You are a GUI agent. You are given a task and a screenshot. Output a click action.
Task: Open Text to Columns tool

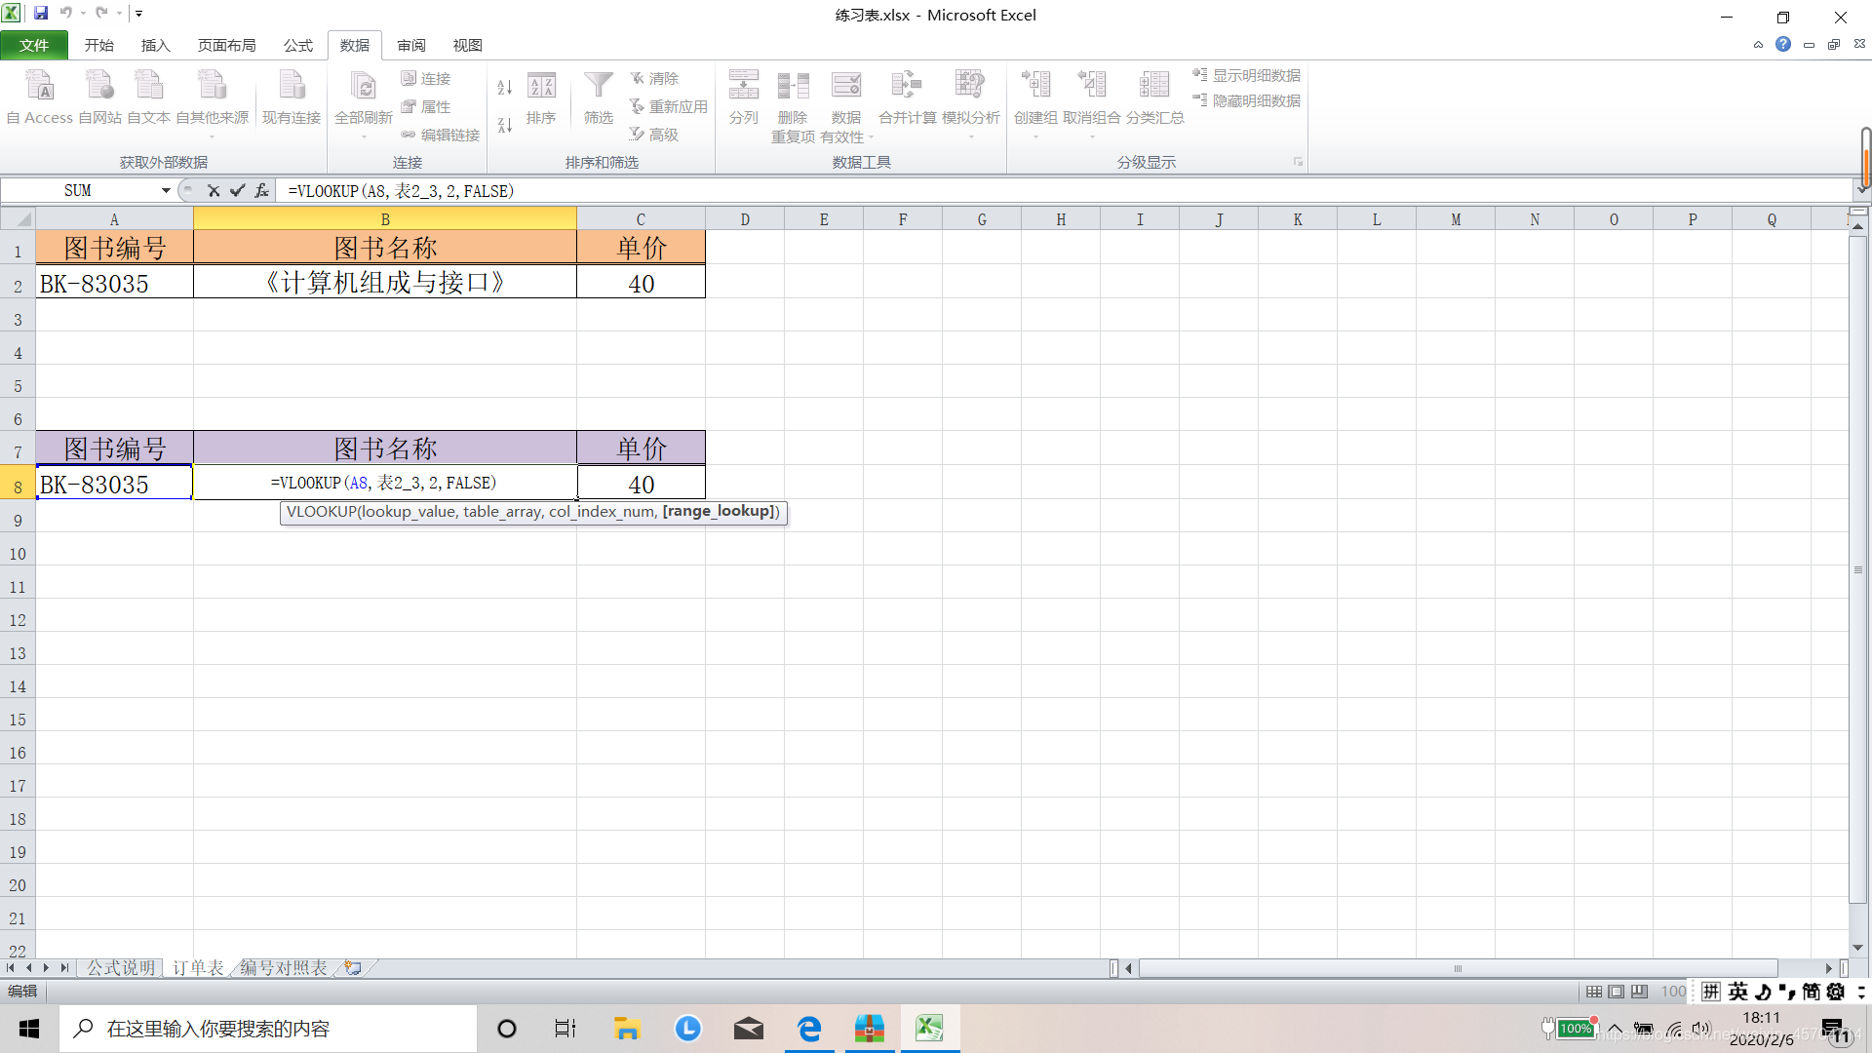(x=743, y=96)
